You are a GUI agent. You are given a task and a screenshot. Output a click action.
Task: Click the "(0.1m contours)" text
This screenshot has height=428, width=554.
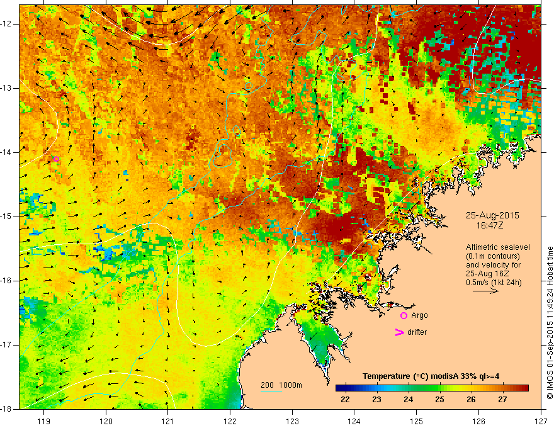pyautogui.click(x=492, y=256)
